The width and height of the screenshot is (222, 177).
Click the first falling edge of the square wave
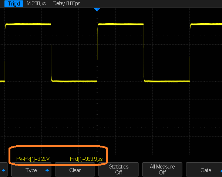click(x=51, y=52)
